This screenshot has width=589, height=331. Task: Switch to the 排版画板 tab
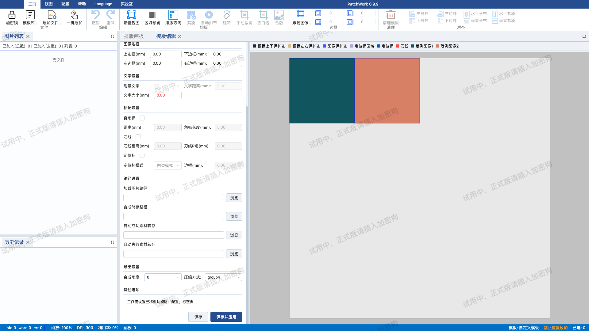[x=134, y=36]
